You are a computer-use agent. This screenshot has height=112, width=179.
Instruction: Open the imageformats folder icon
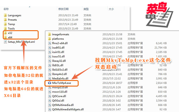[50, 34]
